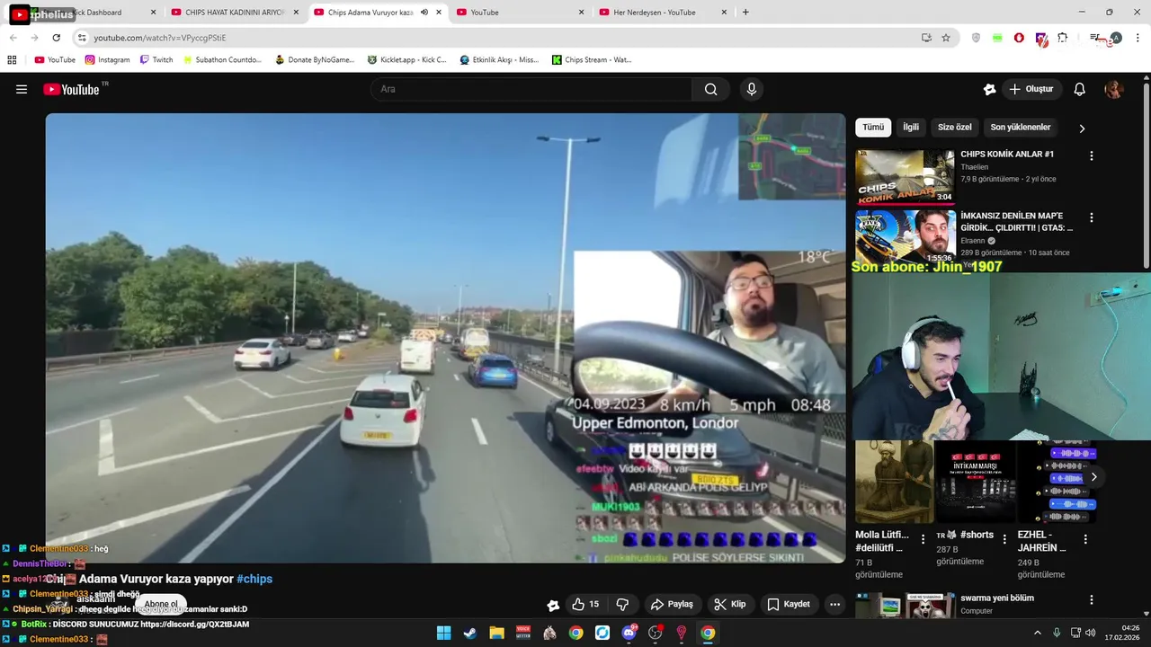Open CHIPS KOMİK ANLAR #1 thumbnail
1151x647 pixels.
pos(905,176)
